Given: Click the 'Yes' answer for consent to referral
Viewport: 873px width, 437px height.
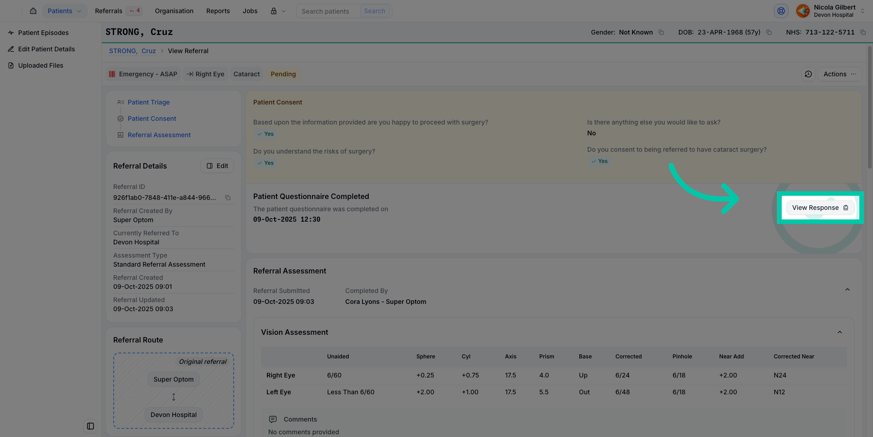Looking at the screenshot, I should click(599, 161).
